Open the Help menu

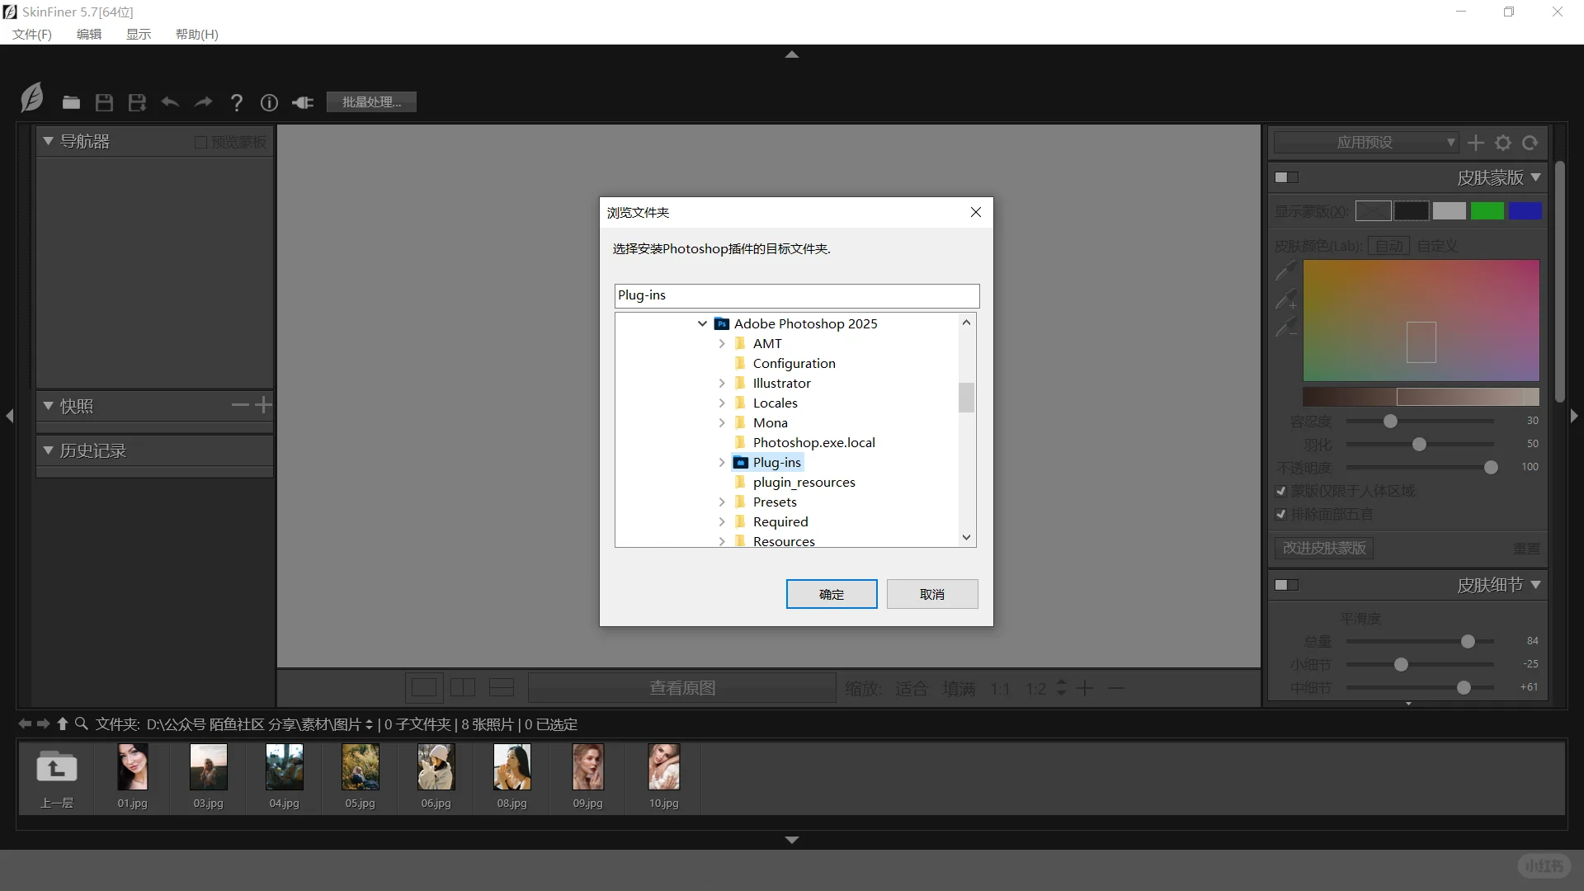(196, 34)
